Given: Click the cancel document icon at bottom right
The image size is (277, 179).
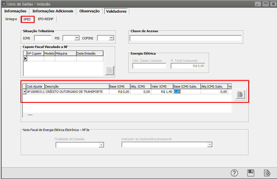Looking at the screenshot, I should pos(267,173).
